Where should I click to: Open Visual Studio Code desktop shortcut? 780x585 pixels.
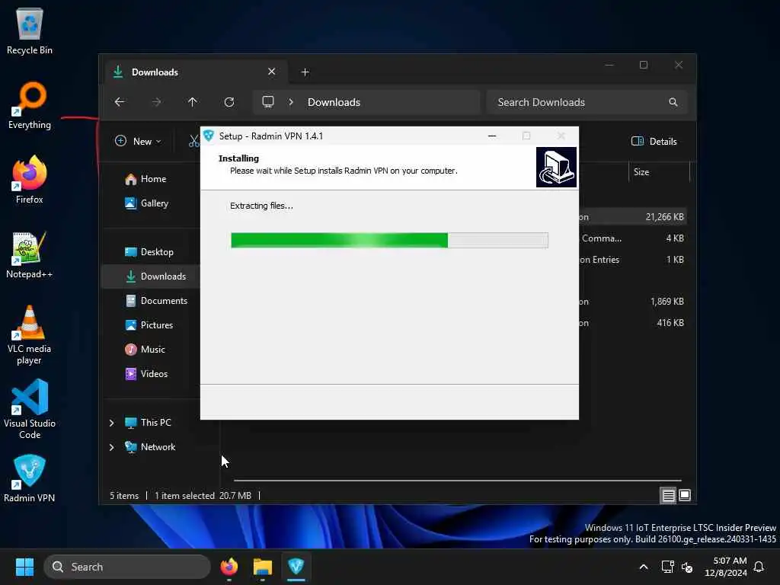tap(30, 409)
